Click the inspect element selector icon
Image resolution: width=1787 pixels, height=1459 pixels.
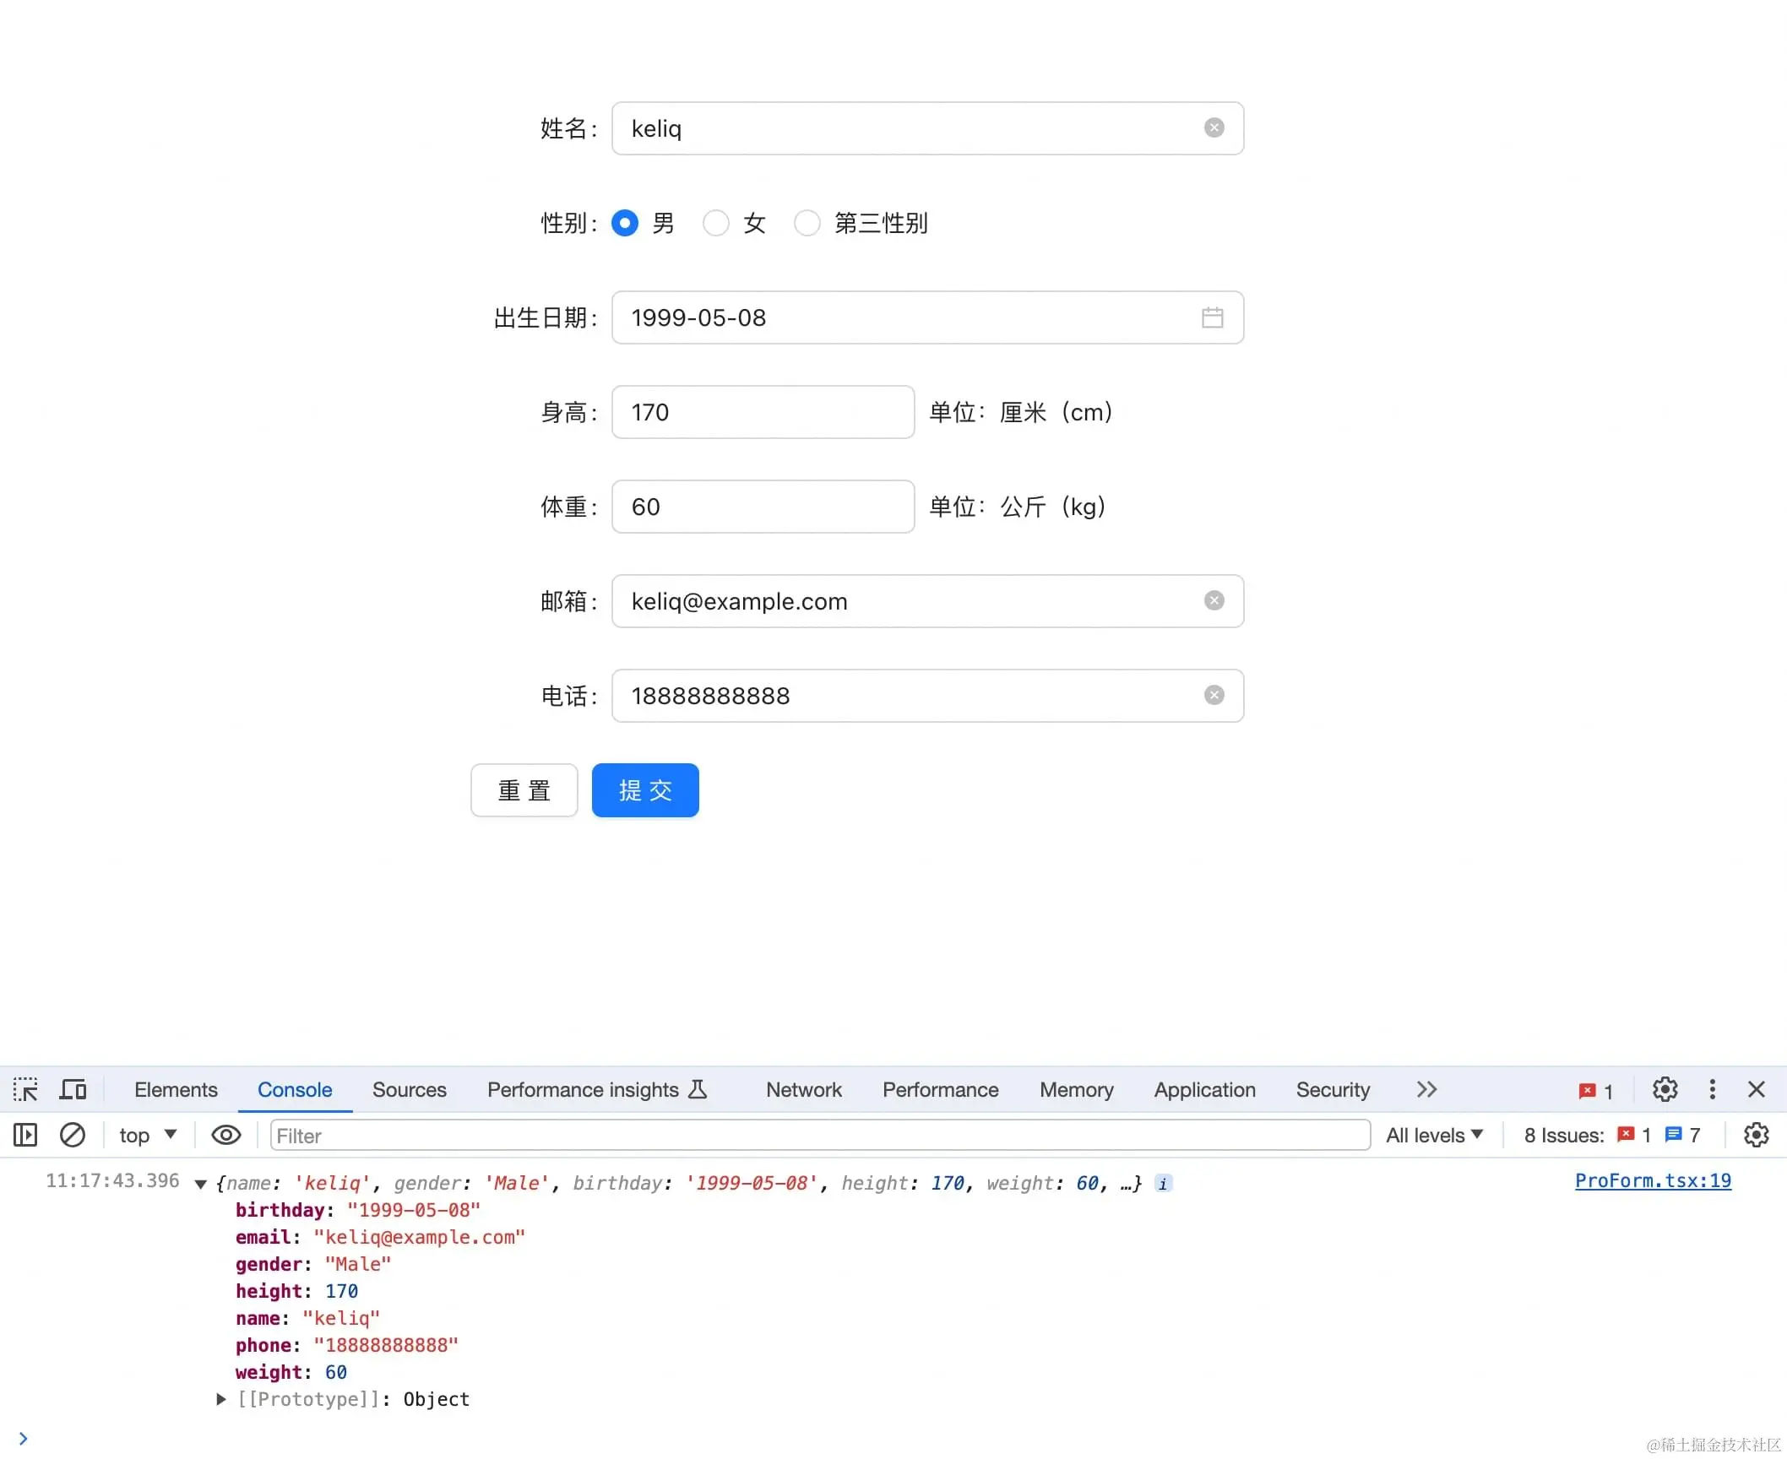pyautogui.click(x=25, y=1089)
